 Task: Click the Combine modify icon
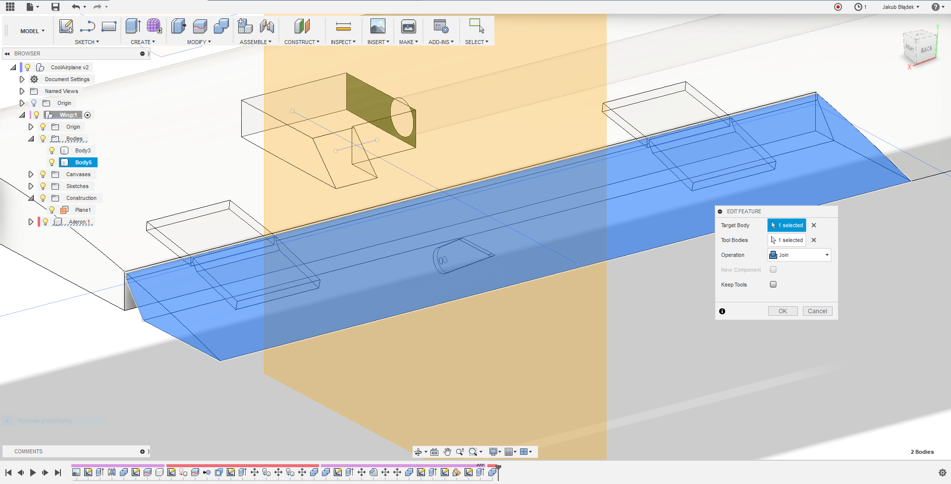pos(221,26)
